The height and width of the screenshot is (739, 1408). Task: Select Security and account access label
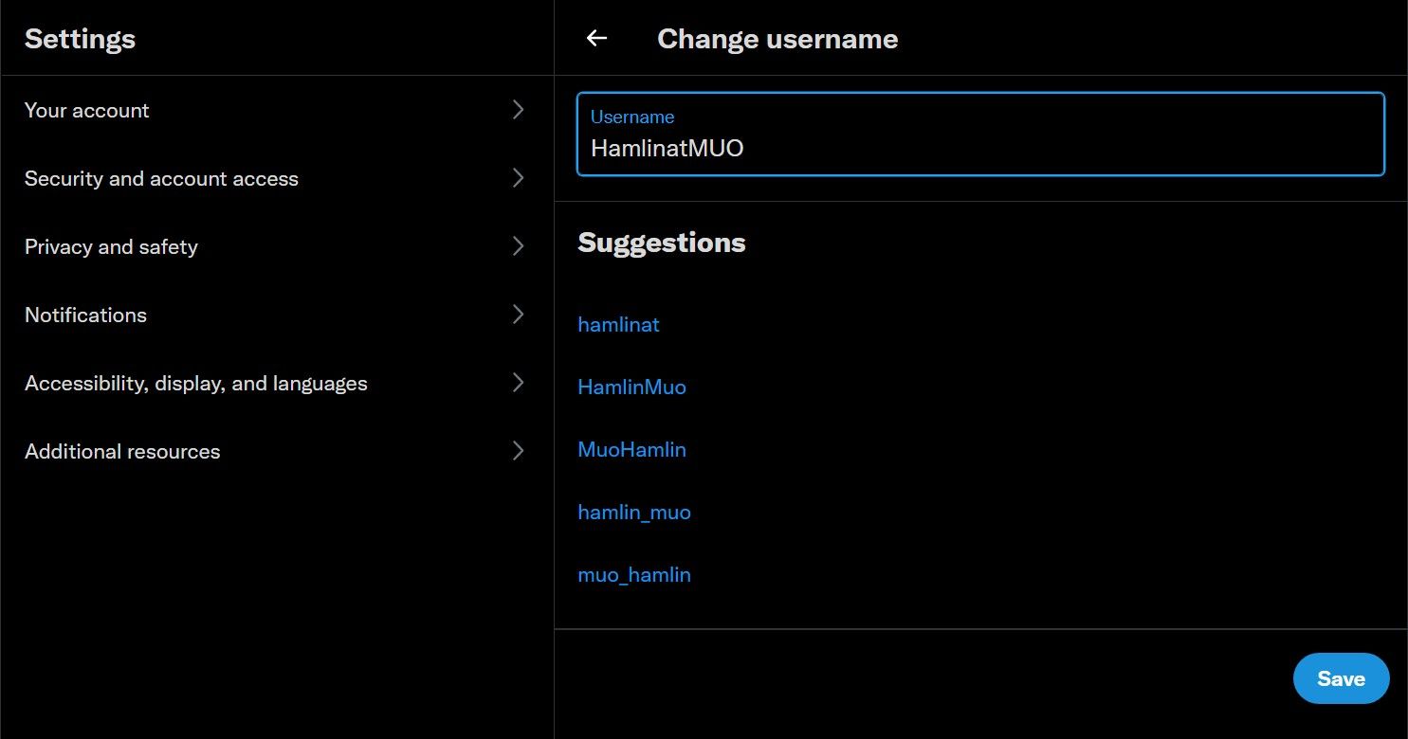161,178
